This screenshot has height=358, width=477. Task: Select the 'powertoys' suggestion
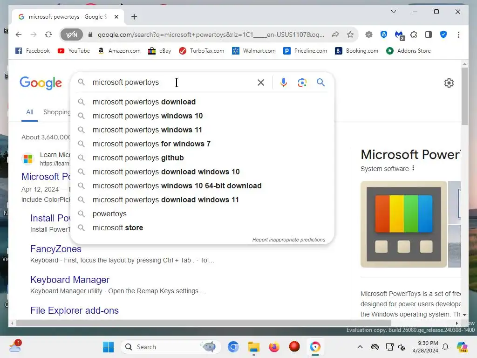(x=202, y=214)
